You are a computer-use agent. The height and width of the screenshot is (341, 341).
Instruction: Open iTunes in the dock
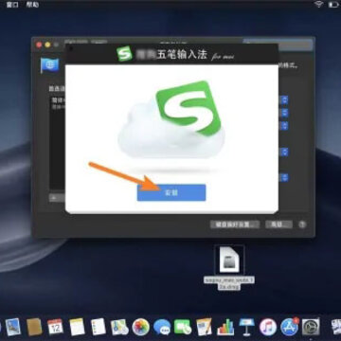(268, 327)
